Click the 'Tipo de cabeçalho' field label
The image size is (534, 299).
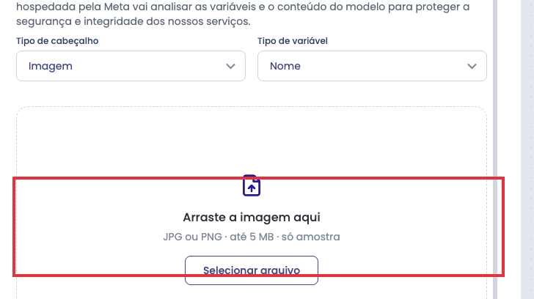(x=57, y=41)
